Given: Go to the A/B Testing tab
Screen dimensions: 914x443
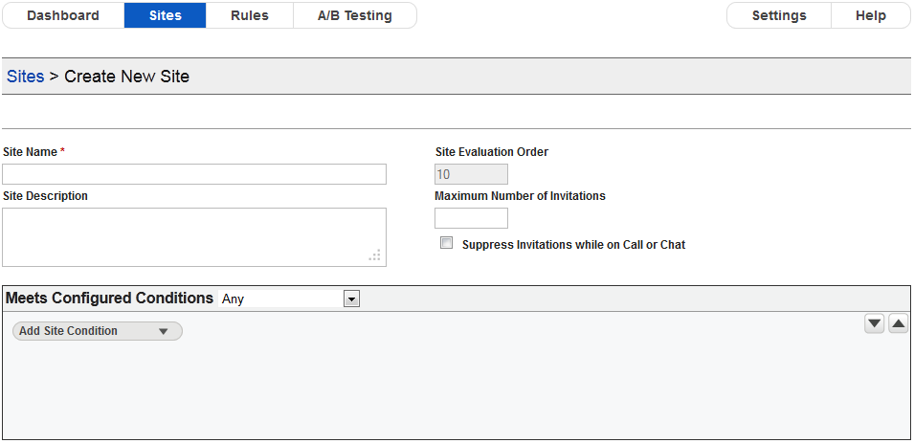Looking at the screenshot, I should pos(354,15).
